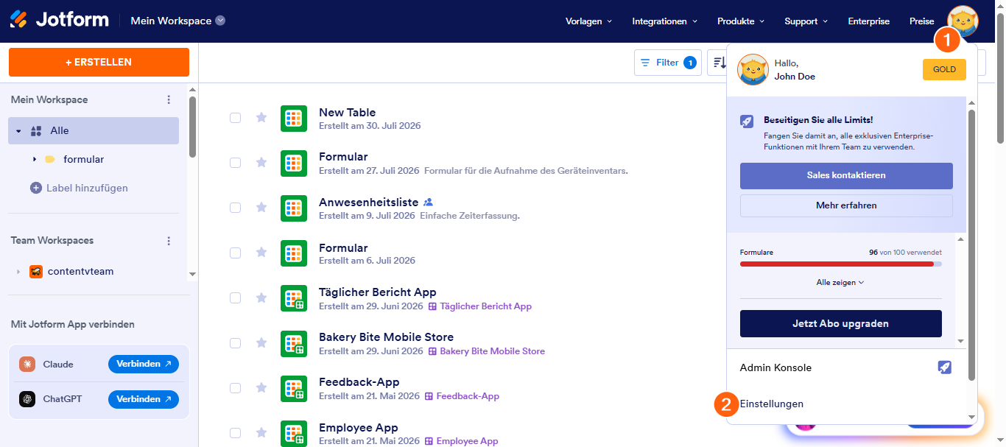Viewport: 1006px width, 447px height.
Task: Click Jetzt Abo upgraden
Action: click(840, 323)
